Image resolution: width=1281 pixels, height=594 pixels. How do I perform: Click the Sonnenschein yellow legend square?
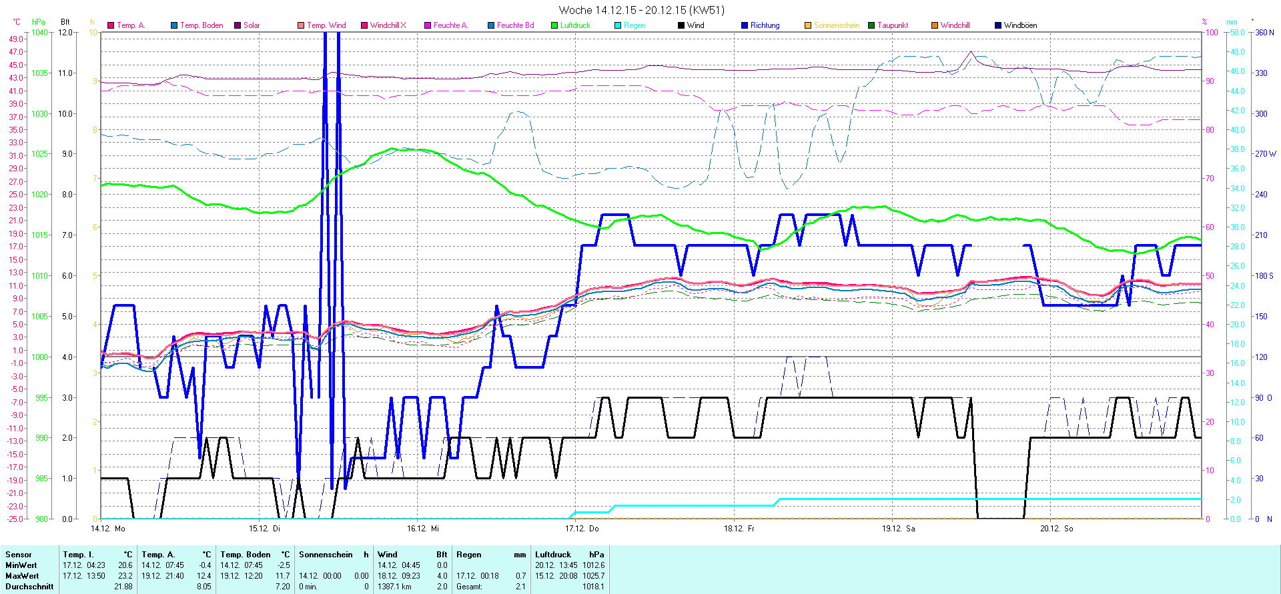(x=808, y=25)
